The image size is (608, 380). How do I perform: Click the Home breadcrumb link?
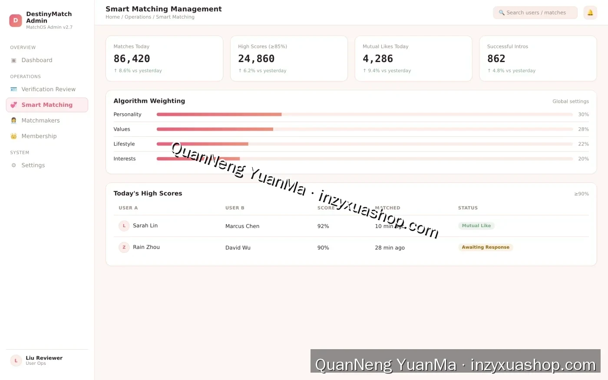point(112,17)
